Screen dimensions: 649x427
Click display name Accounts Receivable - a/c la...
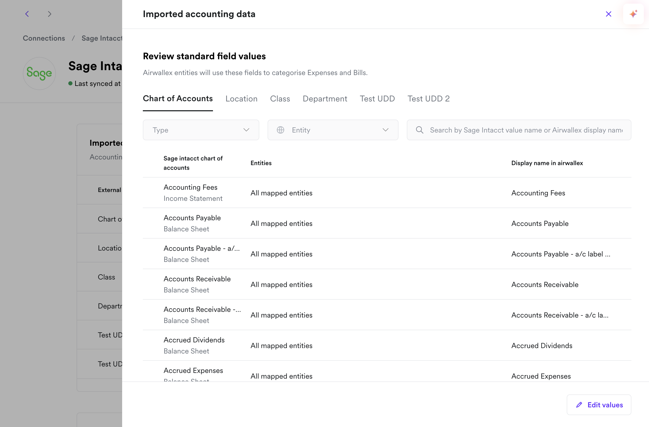[560, 315]
